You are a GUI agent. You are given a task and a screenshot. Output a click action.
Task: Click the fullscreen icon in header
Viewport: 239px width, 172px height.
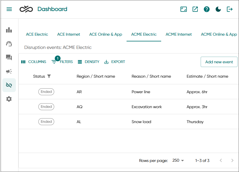(184, 9)
